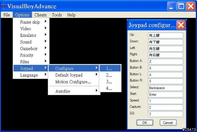The height and width of the screenshot is (132, 197).
Task: Click the Speed field containing 1
Action: tap(166, 101)
